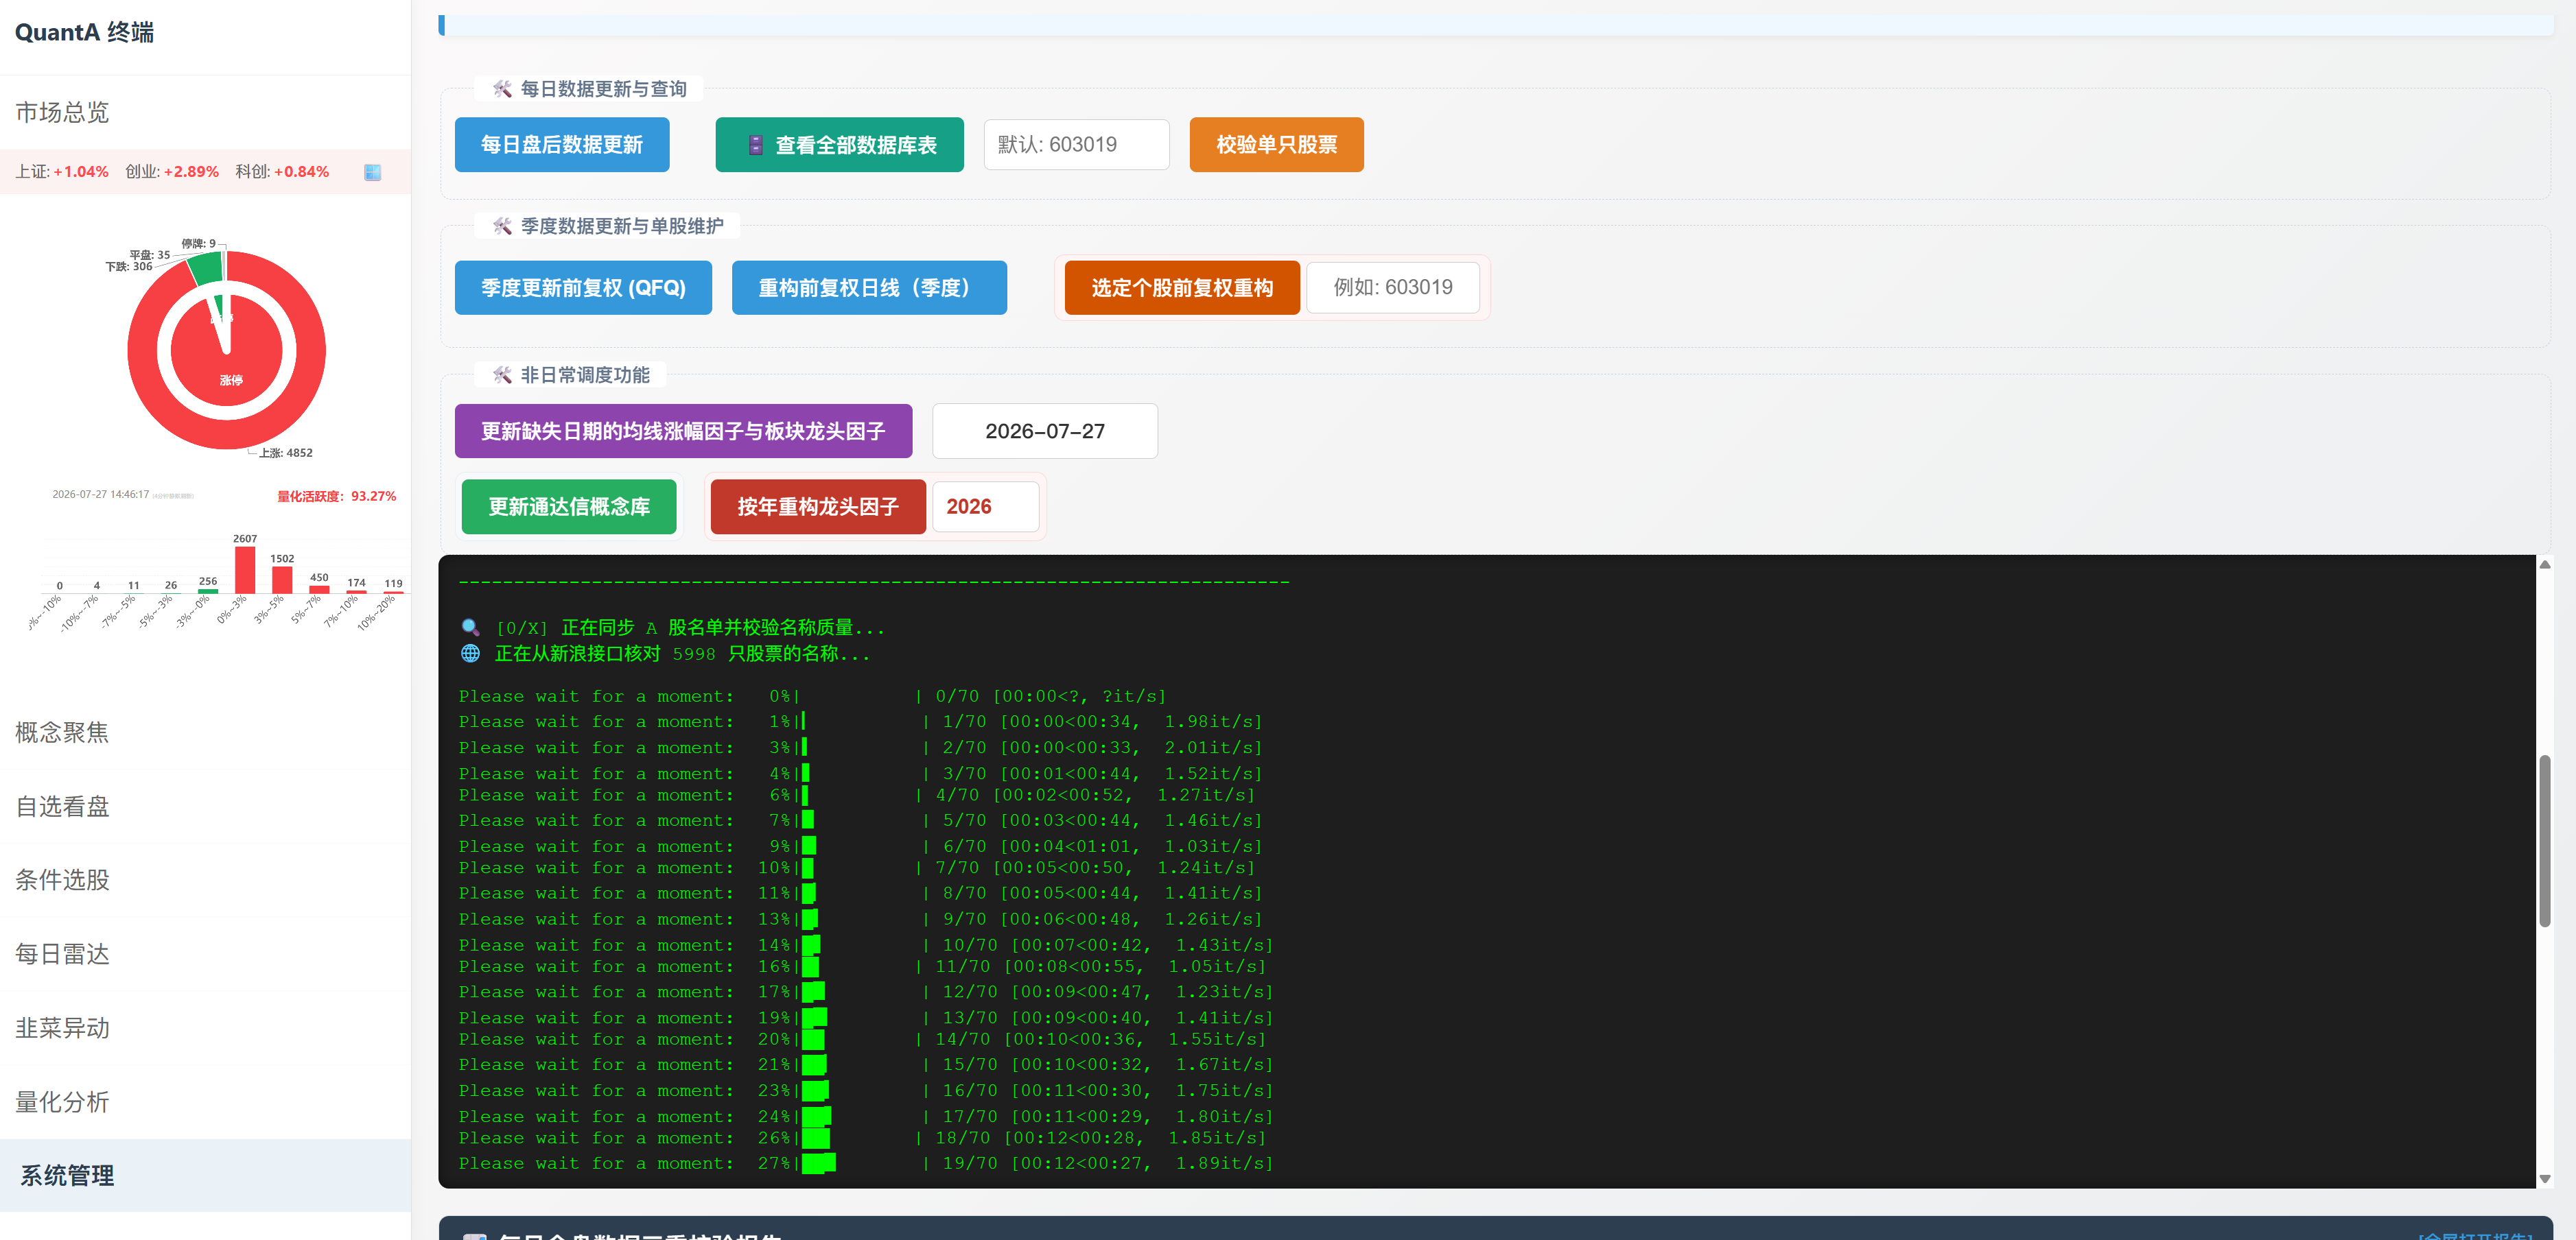Viewport: 2576px width, 1240px height.
Task: Click the database icon on 查看全部数据库表
Action: click(x=756, y=145)
